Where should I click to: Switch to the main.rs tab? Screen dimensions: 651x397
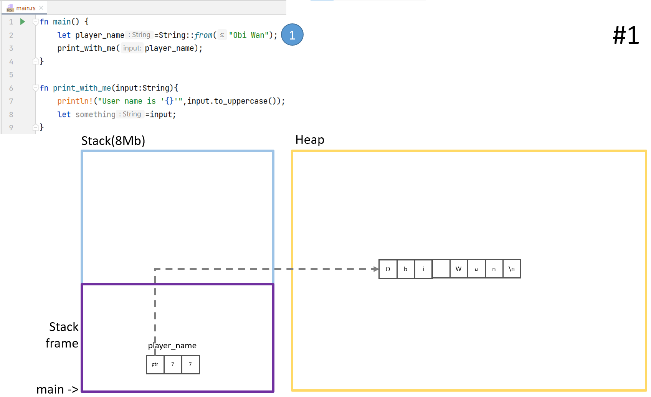tap(26, 8)
